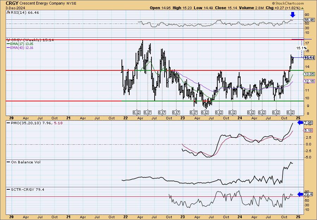This screenshot has width=317, height=220.
Task: Click the purple EMA(43) 12.16 legend entry
Action: click(20, 48)
